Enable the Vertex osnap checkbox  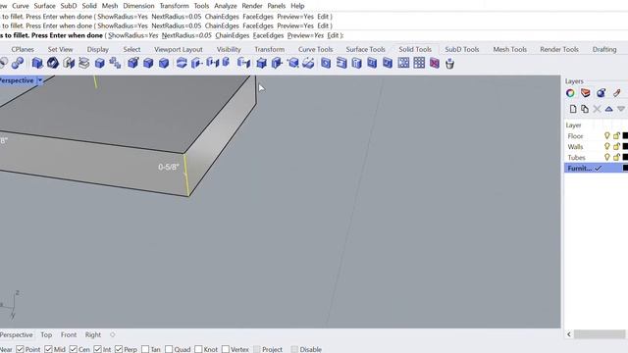[226, 349]
